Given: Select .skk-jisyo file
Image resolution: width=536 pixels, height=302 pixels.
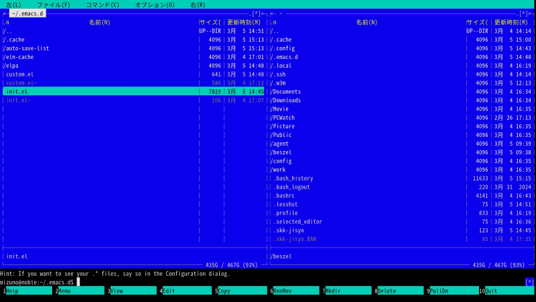Looking at the screenshot, I should click(401, 230).
